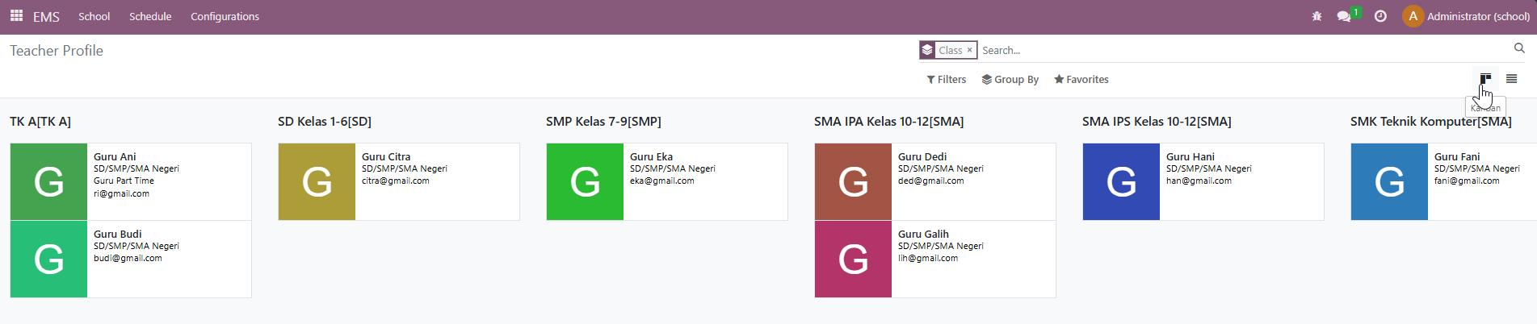Expand the Group By dropdown

(1010, 79)
